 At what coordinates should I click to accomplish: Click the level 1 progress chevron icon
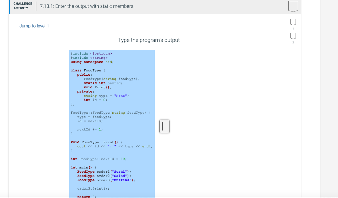coord(293,22)
